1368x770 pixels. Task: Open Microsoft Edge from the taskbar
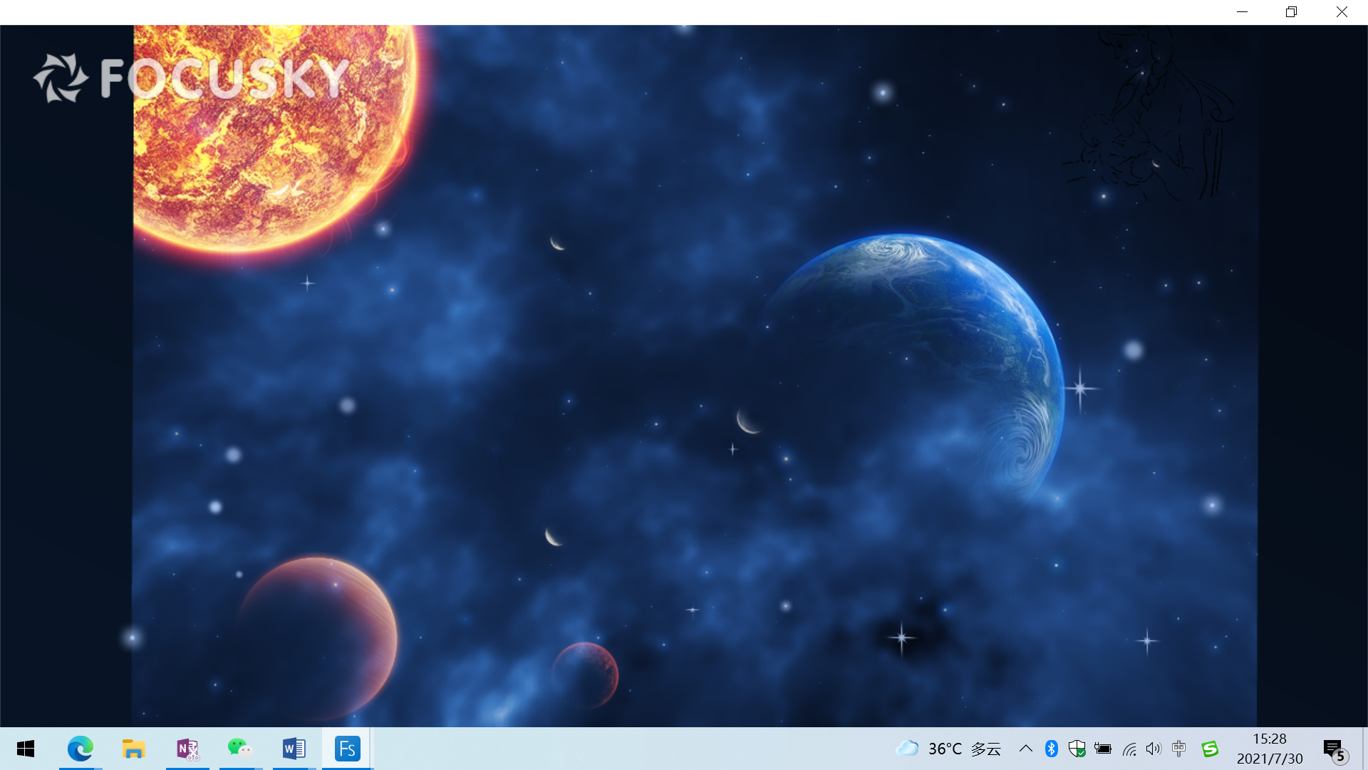pos(81,749)
